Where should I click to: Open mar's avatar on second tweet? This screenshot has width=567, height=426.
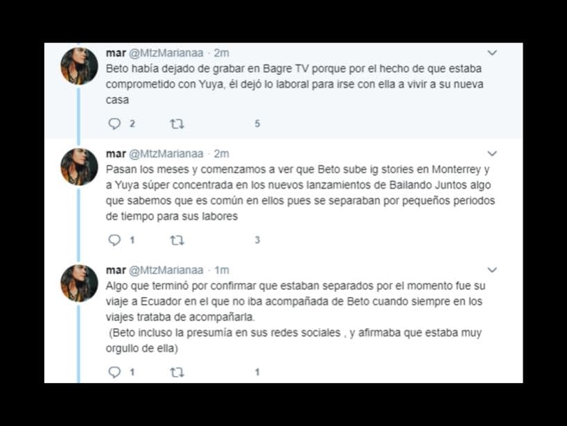click(79, 167)
